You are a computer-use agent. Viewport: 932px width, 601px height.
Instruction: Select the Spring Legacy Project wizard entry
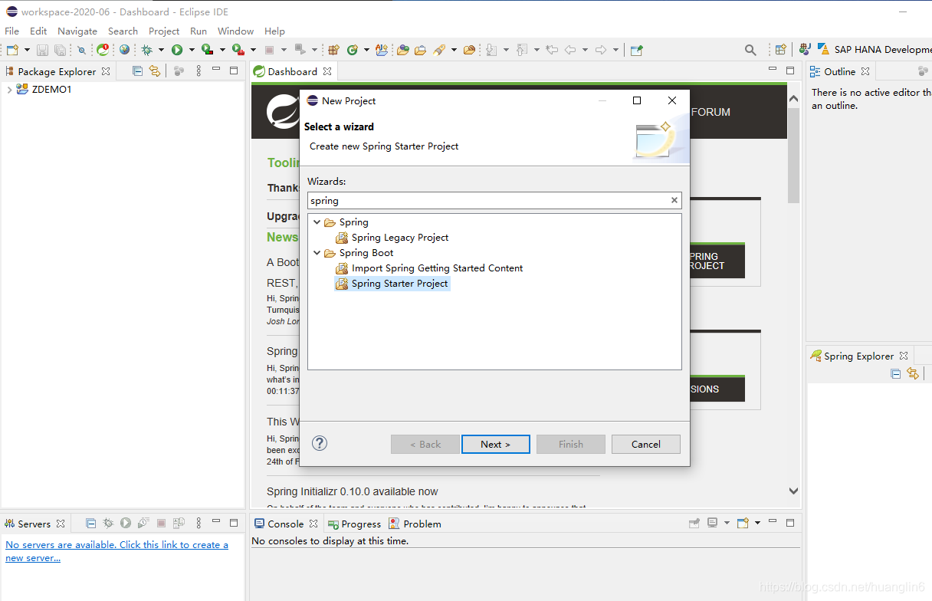click(x=399, y=237)
